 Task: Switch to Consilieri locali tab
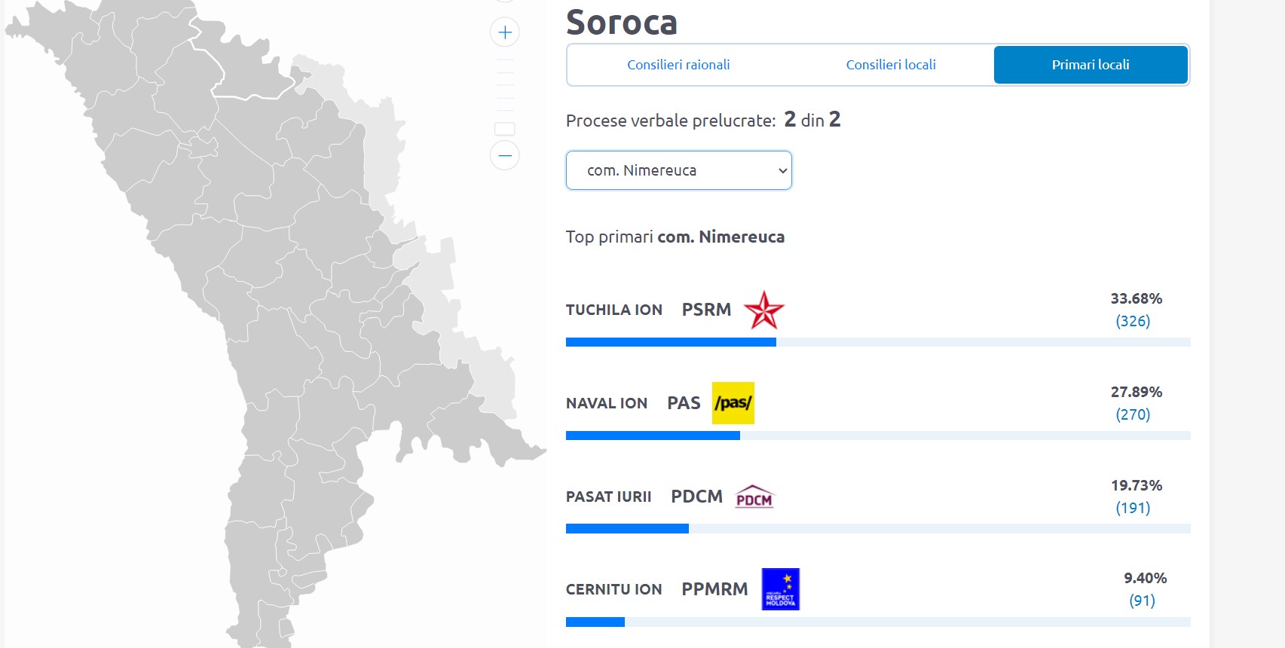pyautogui.click(x=891, y=65)
